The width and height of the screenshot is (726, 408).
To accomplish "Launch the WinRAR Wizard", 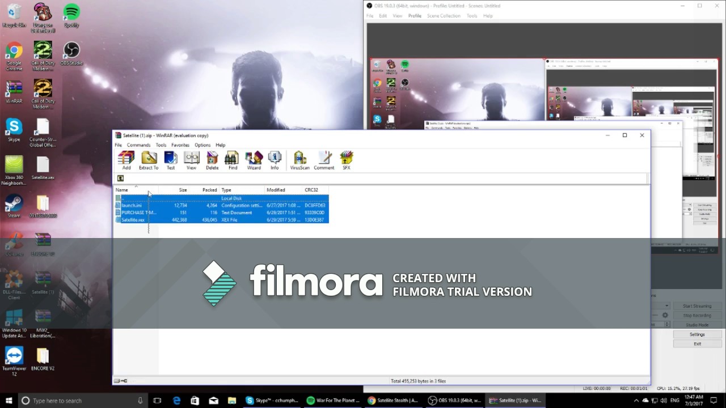I will point(254,160).
